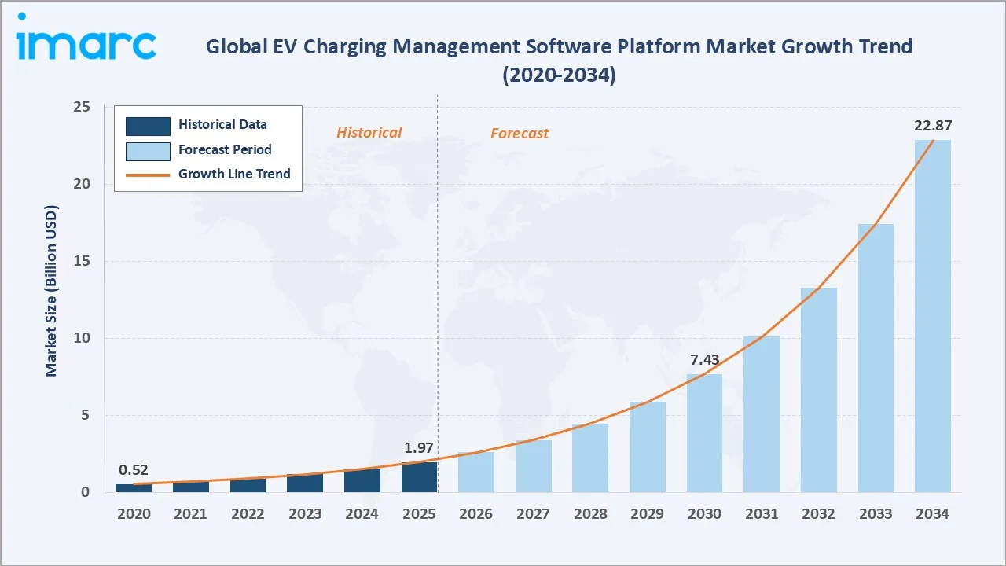Click the "2034" x-axis label
This screenshot has width=1006, height=566.
coord(933,514)
